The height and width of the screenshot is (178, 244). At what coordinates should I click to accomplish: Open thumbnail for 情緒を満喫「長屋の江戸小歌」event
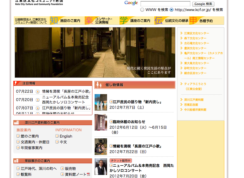(101, 147)
